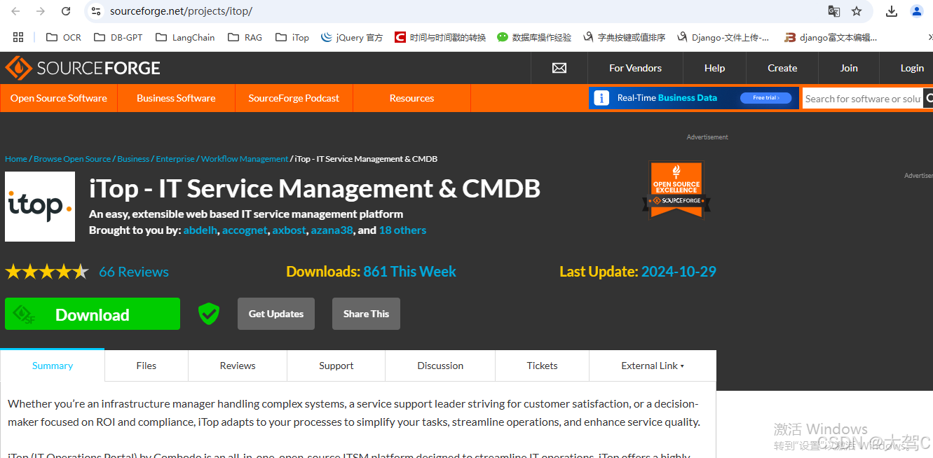
Task: Click the 861 This Week downloads link
Action: pos(409,272)
